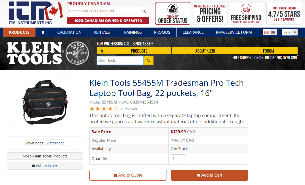The height and width of the screenshot is (185, 305).
Task: Click the home icon in the Klein Tools menu
Action: 102,51
